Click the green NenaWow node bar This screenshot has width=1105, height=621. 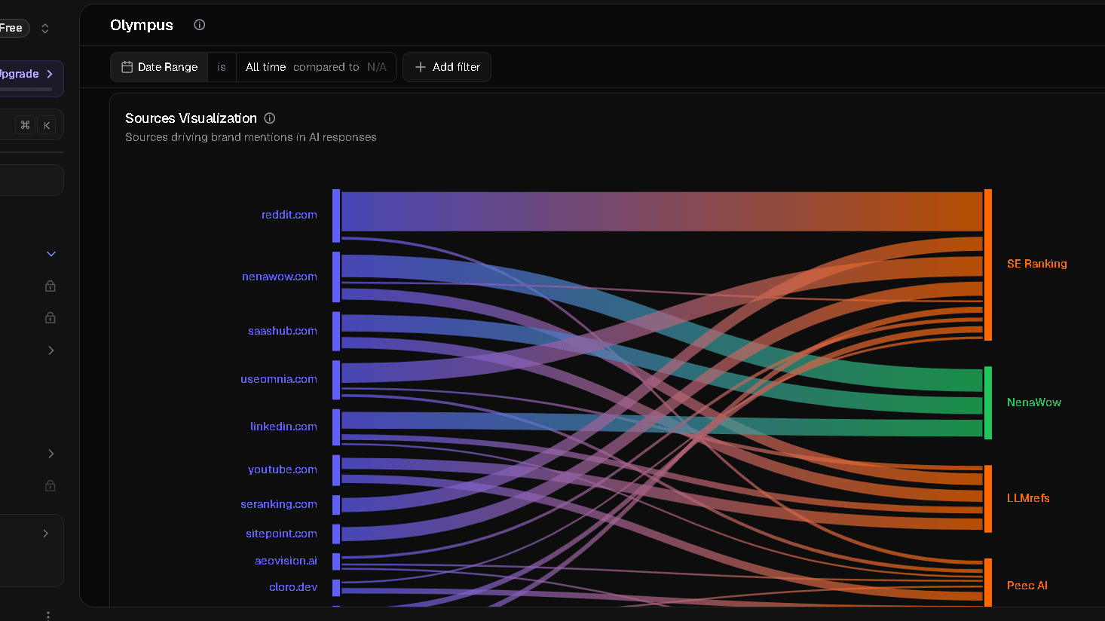(988, 403)
